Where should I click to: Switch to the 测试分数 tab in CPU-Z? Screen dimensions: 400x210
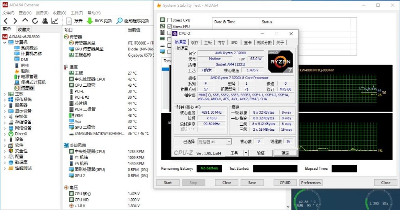pyautogui.click(x=264, y=43)
